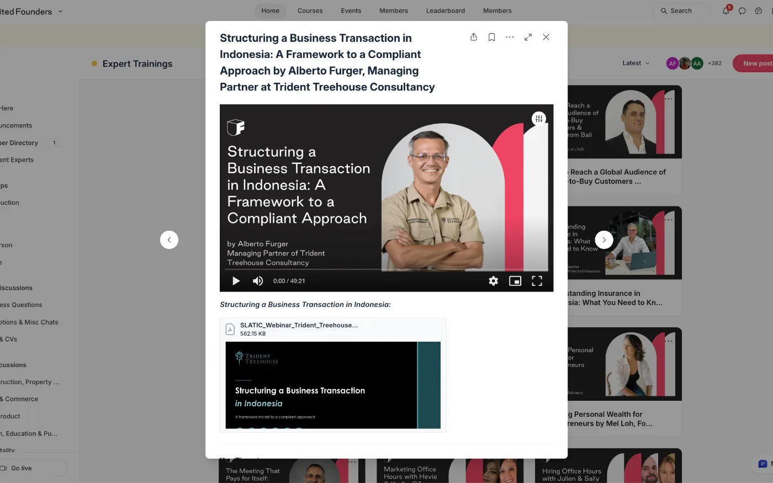Open the Understanding Insurance card title
This screenshot has height=483, width=773.
click(x=615, y=298)
